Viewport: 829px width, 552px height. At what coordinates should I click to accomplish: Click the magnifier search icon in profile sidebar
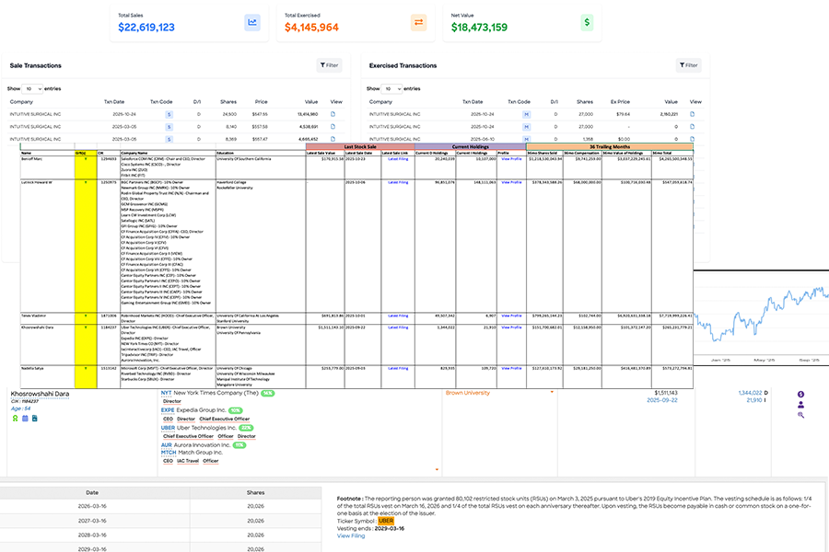click(x=800, y=416)
